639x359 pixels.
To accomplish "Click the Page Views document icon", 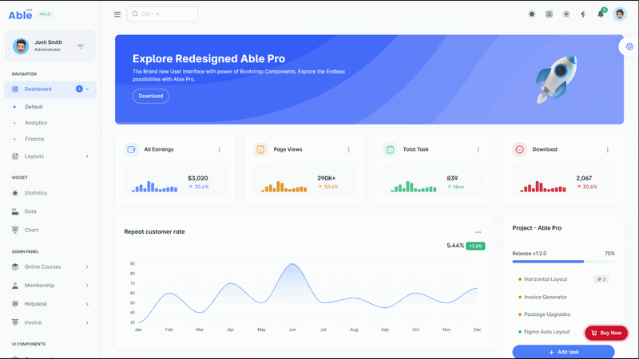I will tap(260, 149).
